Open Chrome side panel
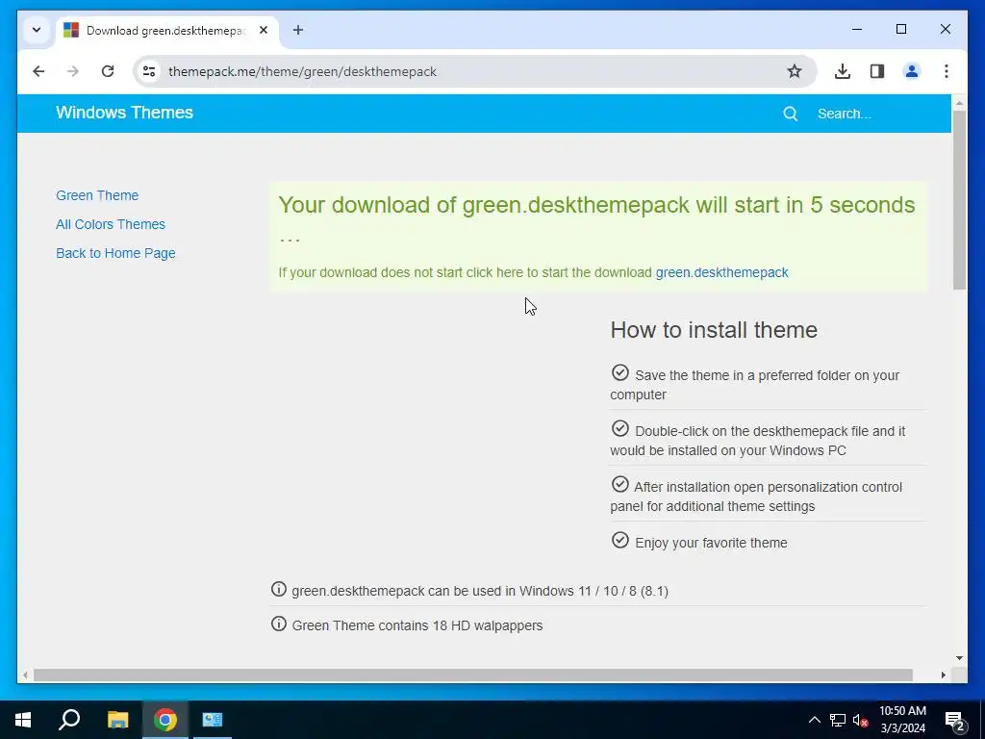Screen dimensions: 985x739 pyautogui.click(x=877, y=71)
